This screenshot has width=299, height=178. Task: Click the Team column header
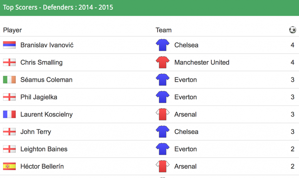(164, 30)
